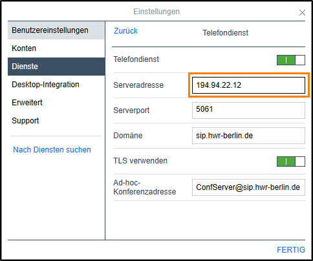Select Konten in the sidebar
The image size is (313, 261).
tap(56, 48)
